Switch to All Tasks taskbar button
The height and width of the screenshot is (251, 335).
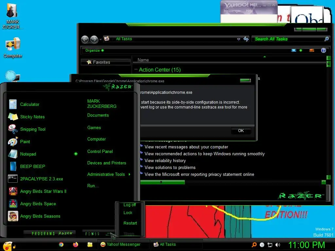click(x=176, y=244)
